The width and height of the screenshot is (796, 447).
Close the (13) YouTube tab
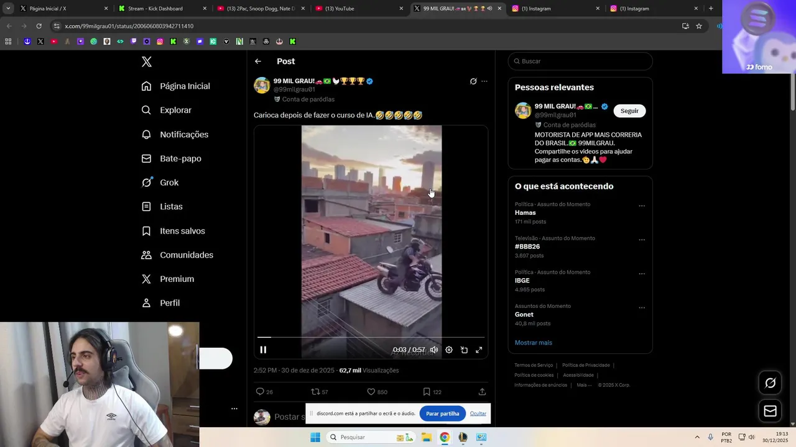[401, 9]
